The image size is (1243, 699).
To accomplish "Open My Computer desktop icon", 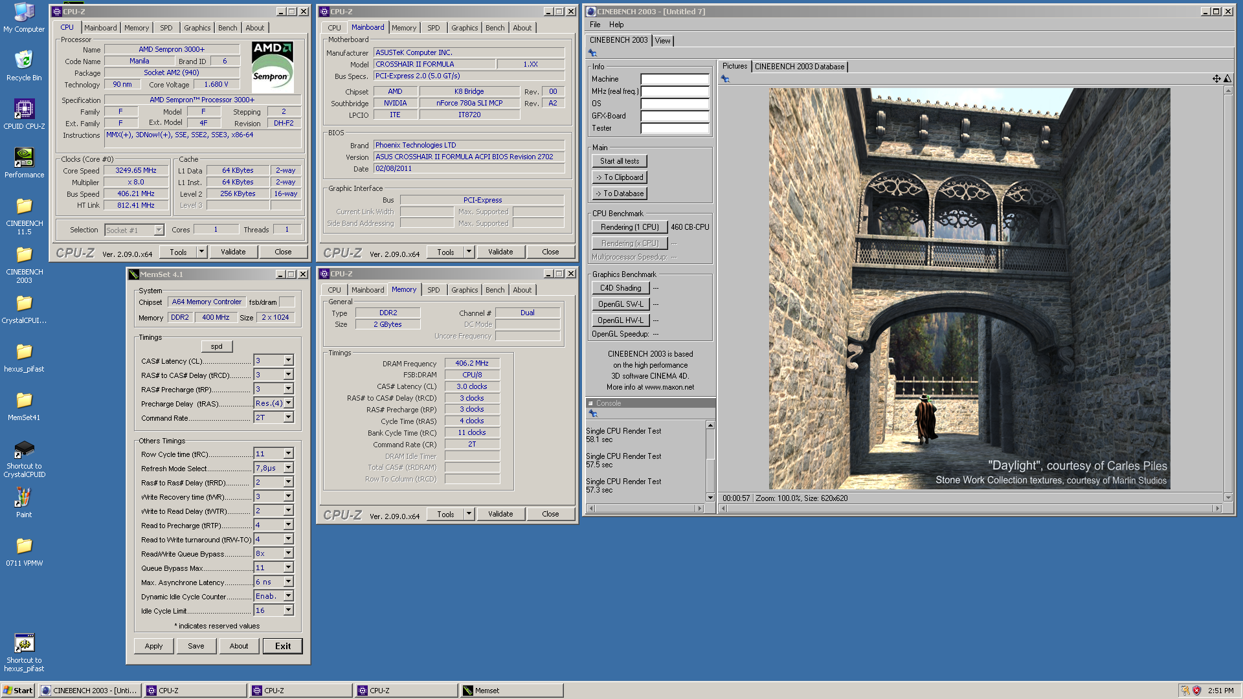I will pyautogui.click(x=24, y=17).
